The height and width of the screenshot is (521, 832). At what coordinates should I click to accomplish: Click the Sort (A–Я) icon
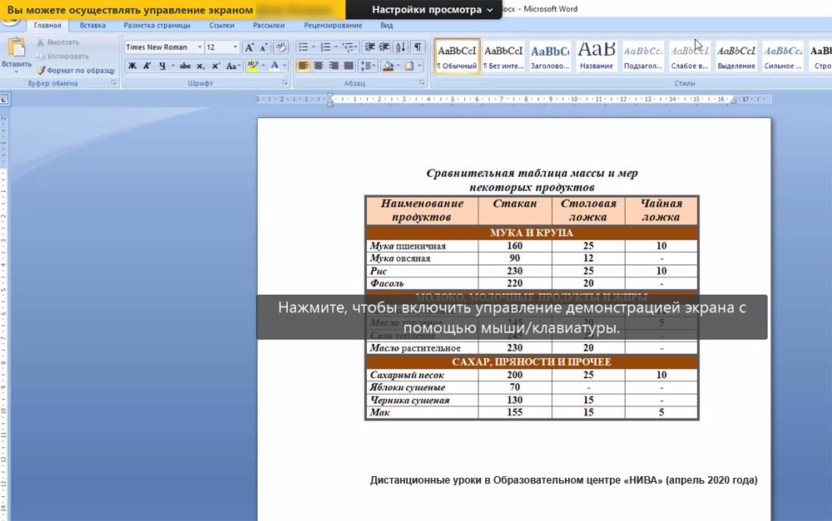401,47
